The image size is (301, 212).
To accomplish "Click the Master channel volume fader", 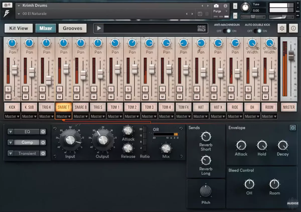I will click(291, 55).
